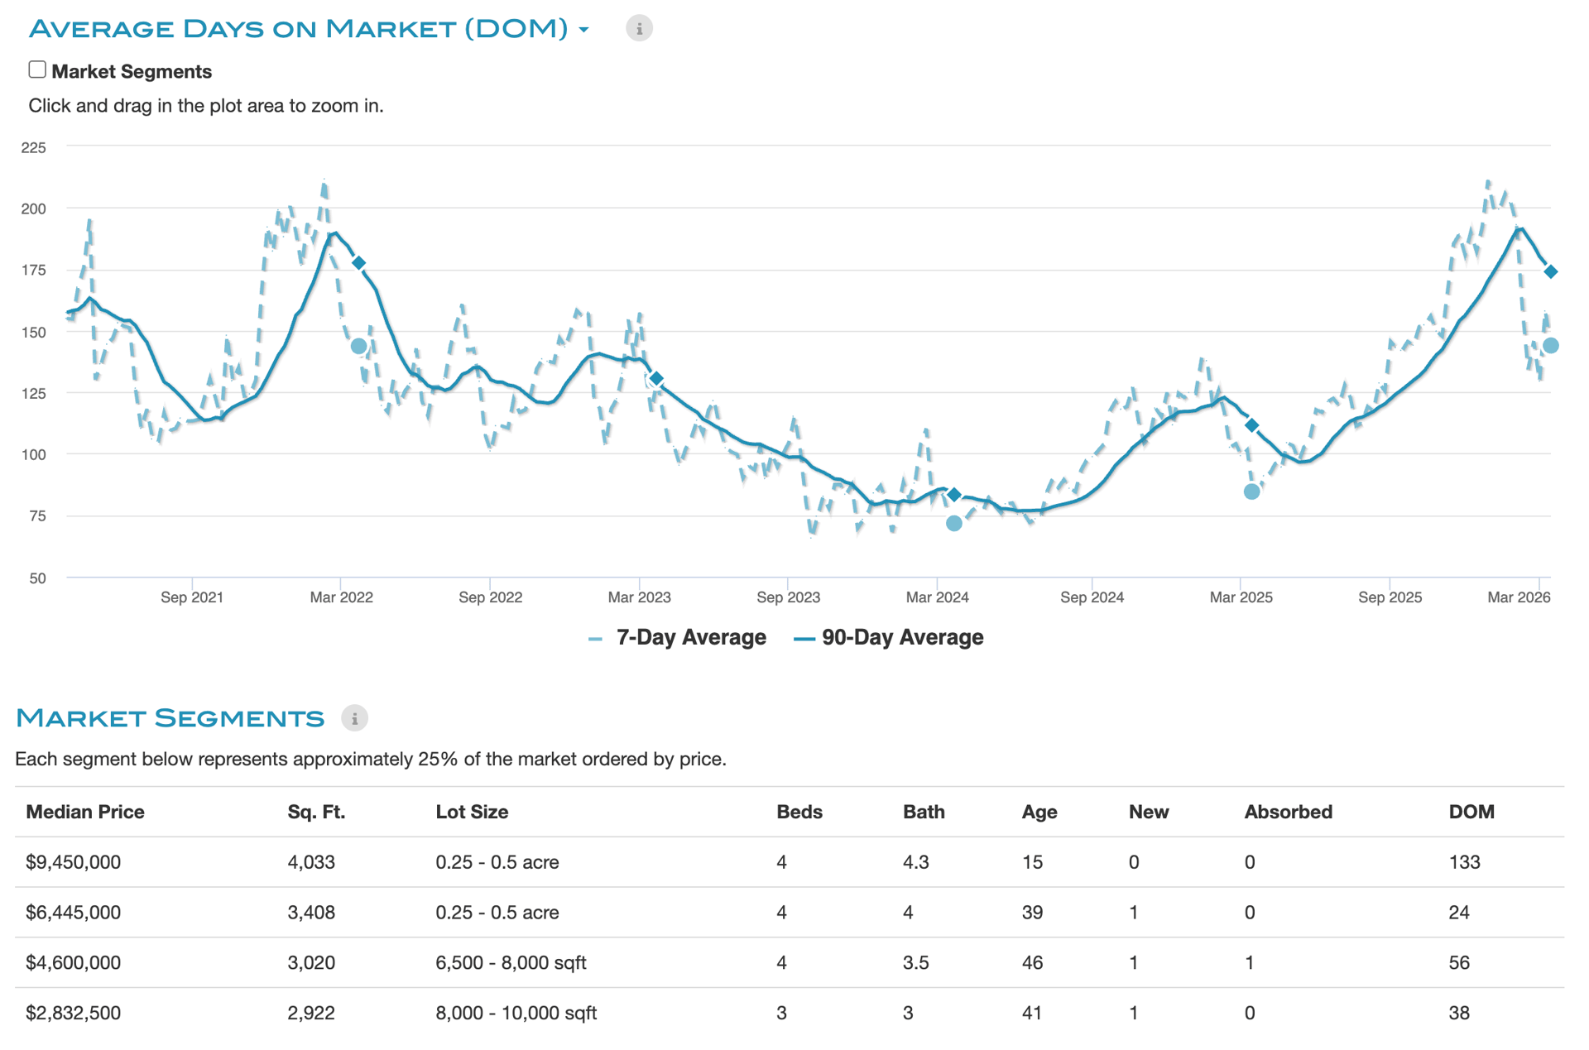Viewport: 1589px width, 1050px height.
Task: Click info icon beside Average Days on Market
Action: tap(638, 29)
